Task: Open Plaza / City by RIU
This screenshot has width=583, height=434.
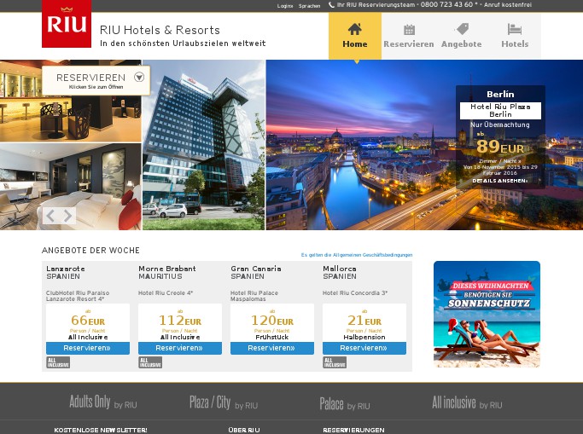Action: pyautogui.click(x=224, y=402)
